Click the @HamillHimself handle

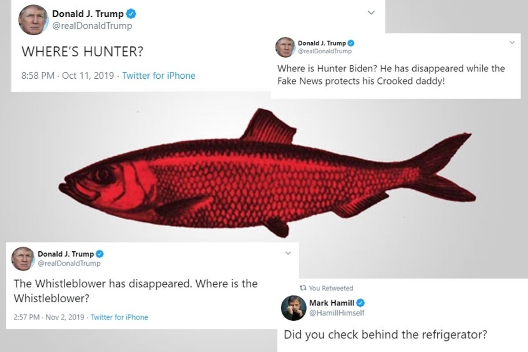[x=337, y=313]
